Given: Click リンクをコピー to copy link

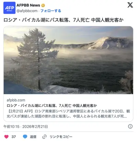Looking at the screenshot, I should click(61, 137).
